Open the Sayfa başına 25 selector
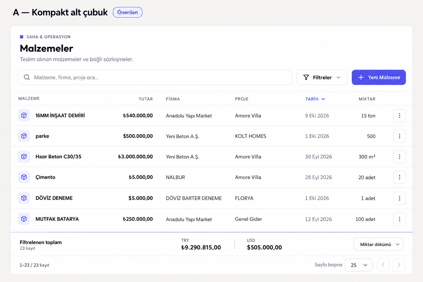The width and height of the screenshot is (423, 282). point(359,265)
